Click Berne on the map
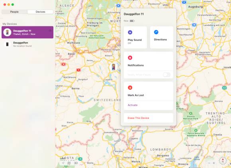Image resolution: width=231 pixels, height=168 pixels. click(75, 89)
